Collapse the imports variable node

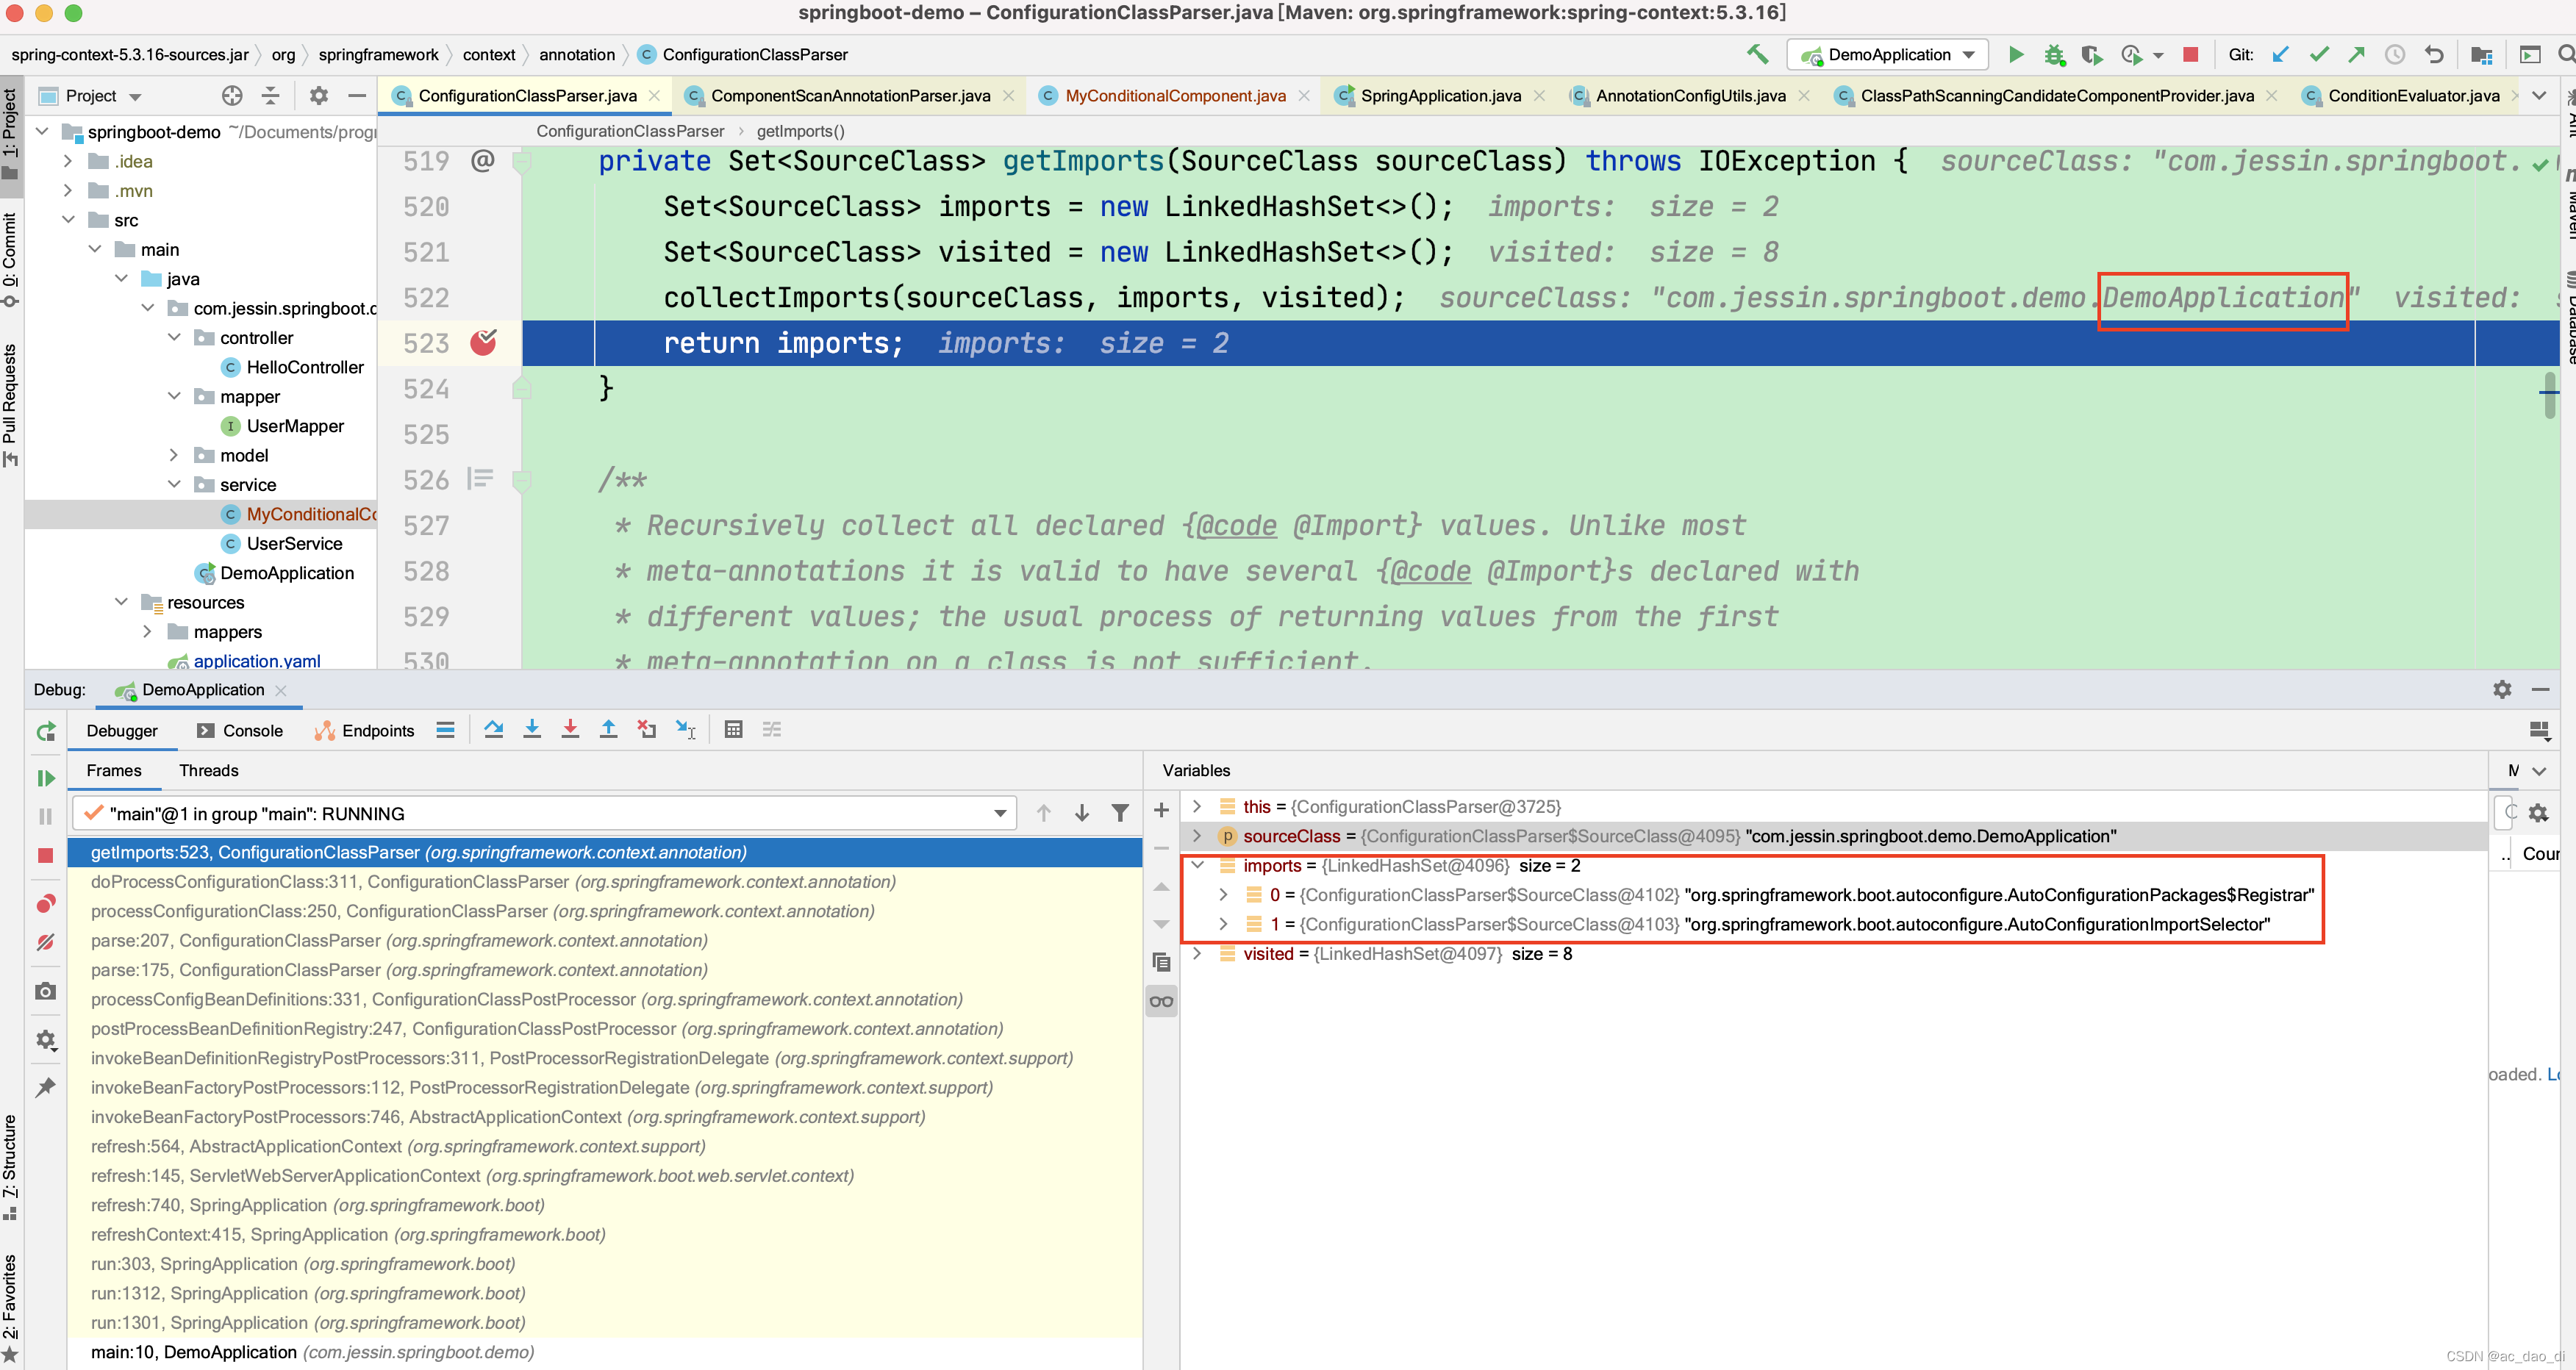pos(1197,865)
